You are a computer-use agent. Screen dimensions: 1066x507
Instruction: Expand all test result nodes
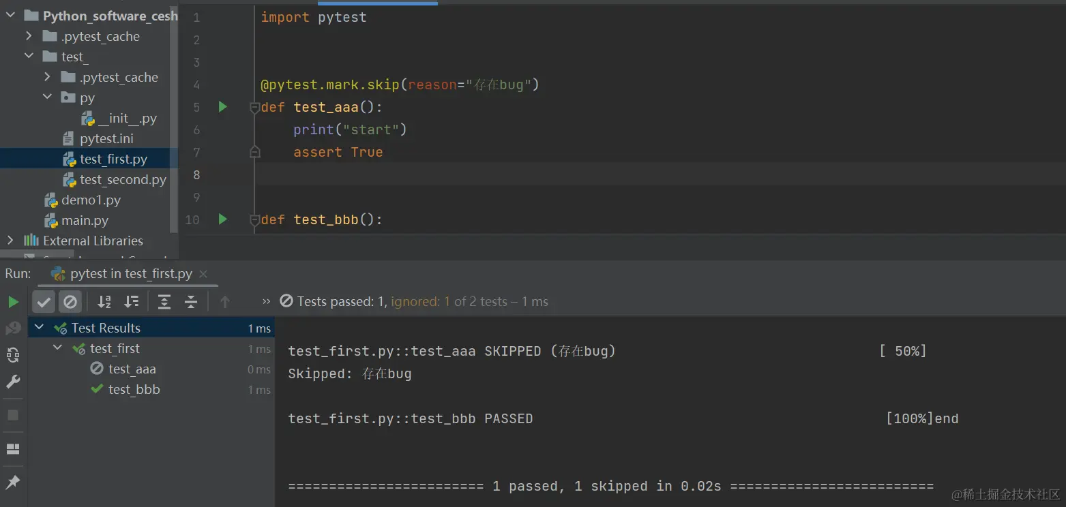164,302
